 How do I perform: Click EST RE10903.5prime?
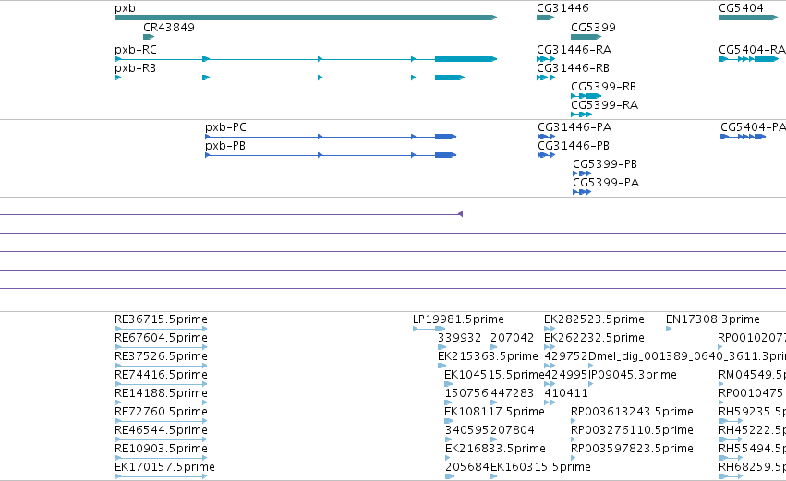click(x=161, y=457)
